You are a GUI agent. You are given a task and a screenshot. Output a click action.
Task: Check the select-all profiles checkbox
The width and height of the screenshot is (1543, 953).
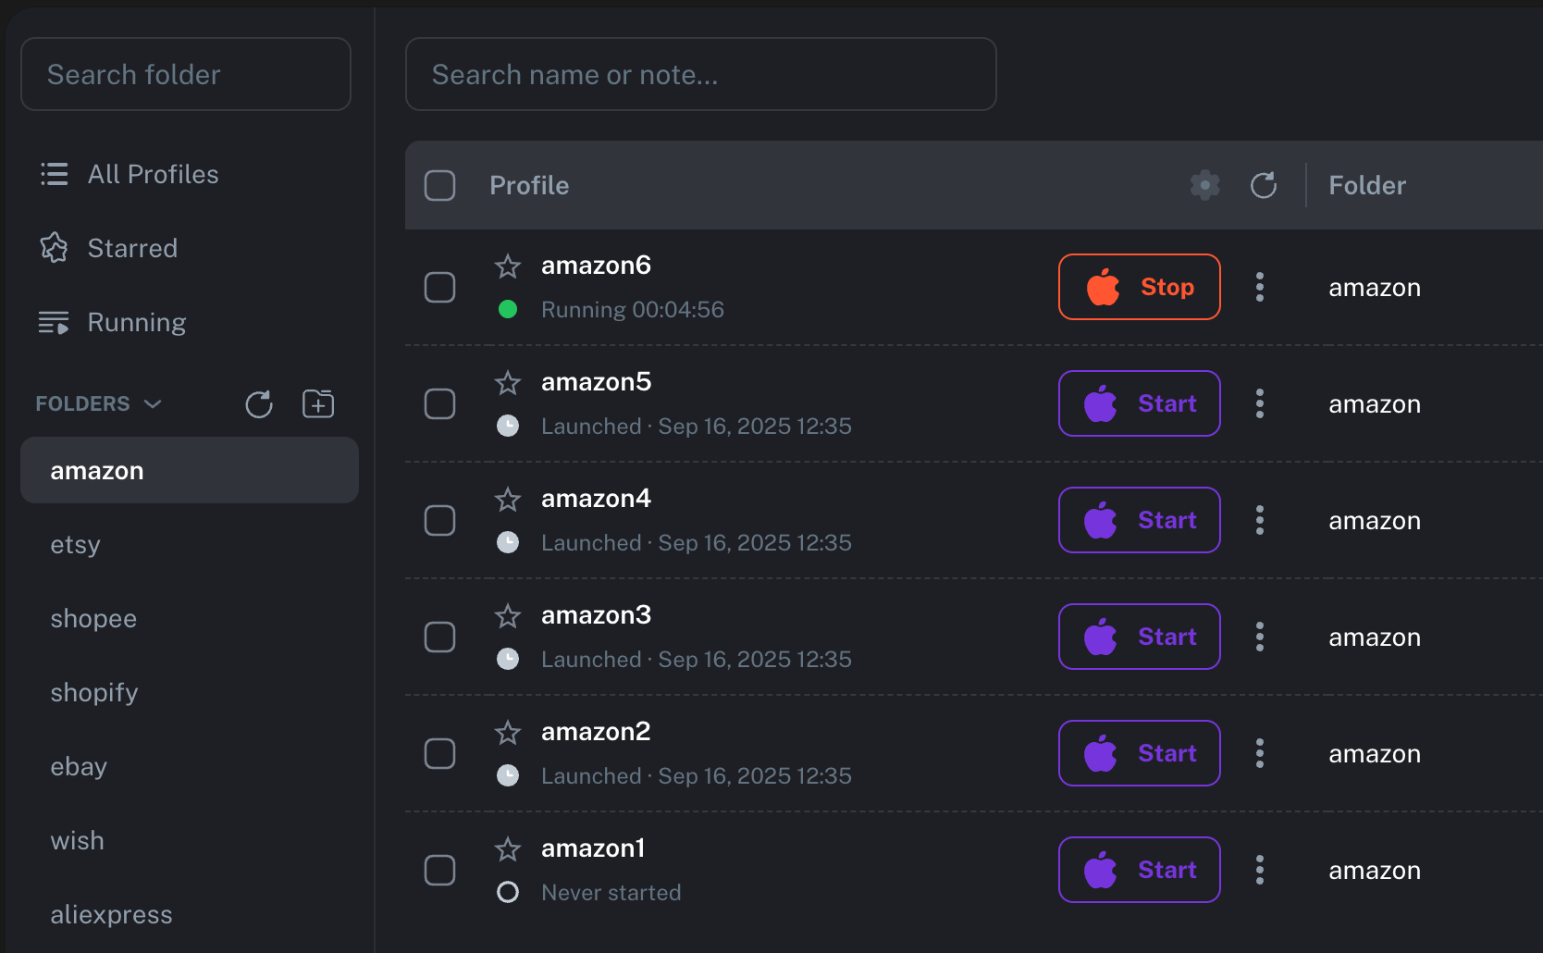click(x=439, y=185)
